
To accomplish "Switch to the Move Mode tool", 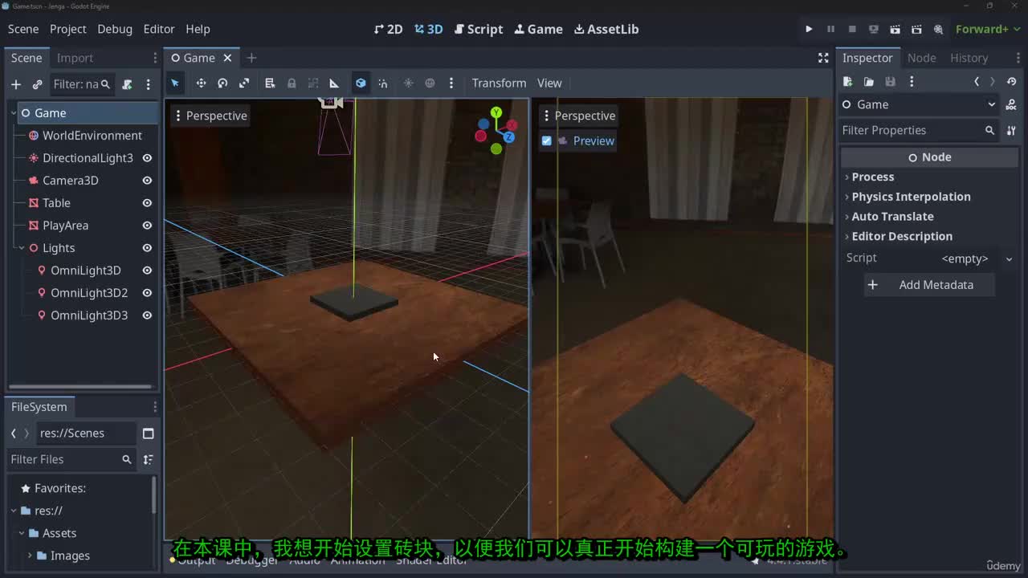I will coord(201,83).
